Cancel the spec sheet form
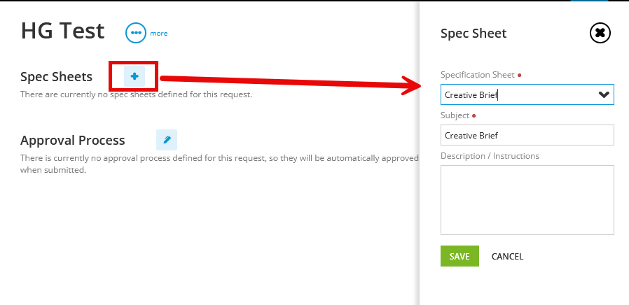Image resolution: width=629 pixels, height=305 pixels. point(507,257)
